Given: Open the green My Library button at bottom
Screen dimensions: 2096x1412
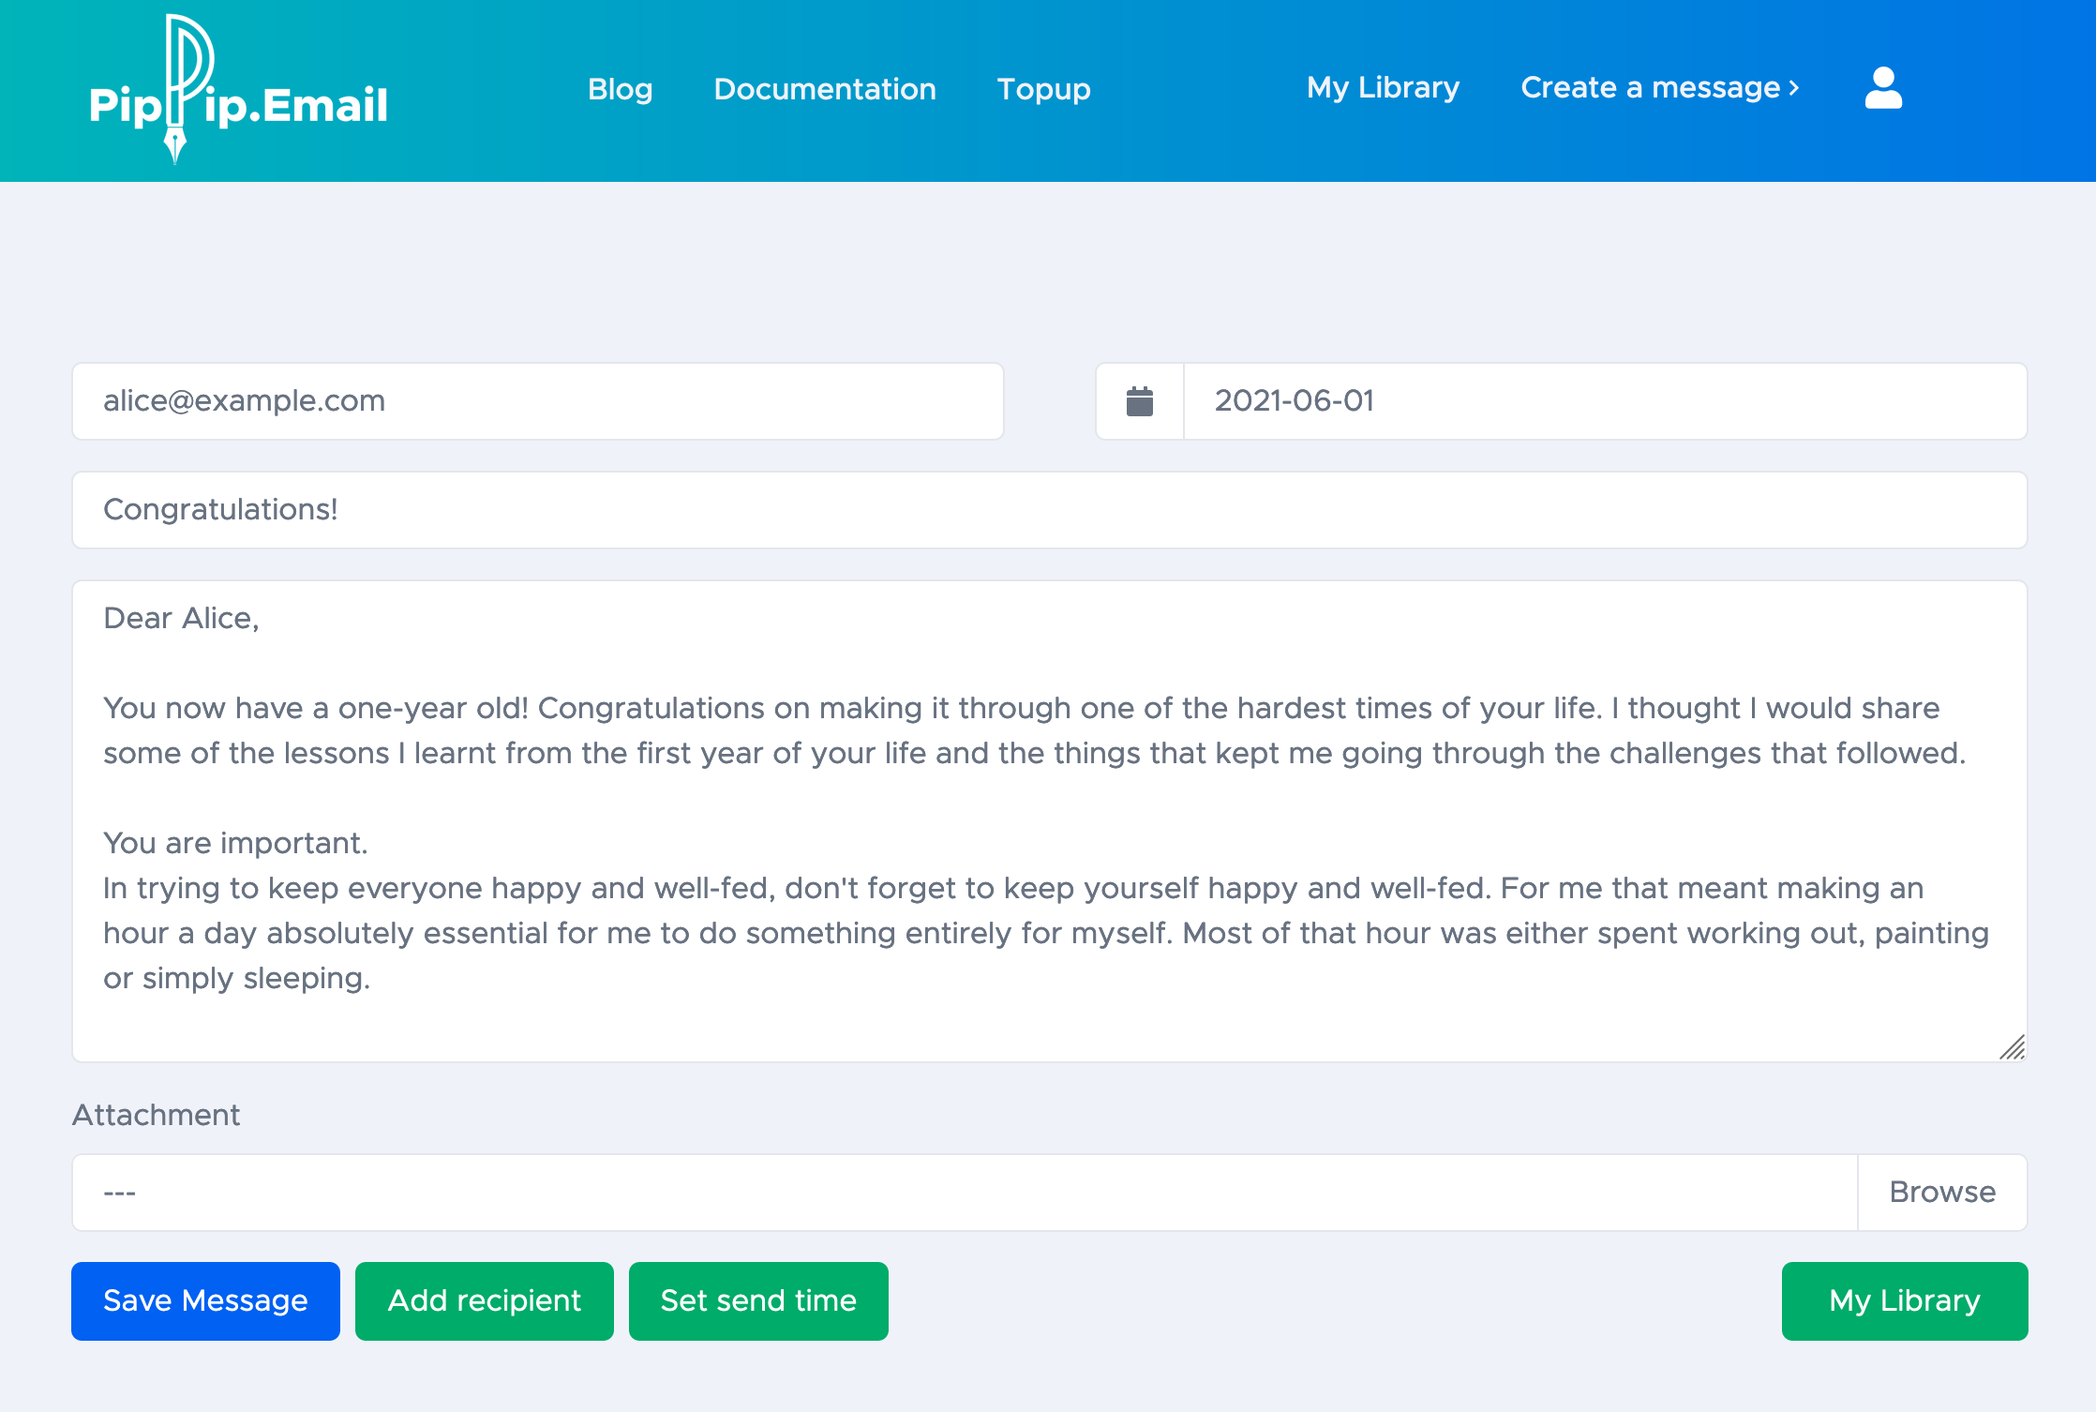Looking at the screenshot, I should coord(1904,1301).
